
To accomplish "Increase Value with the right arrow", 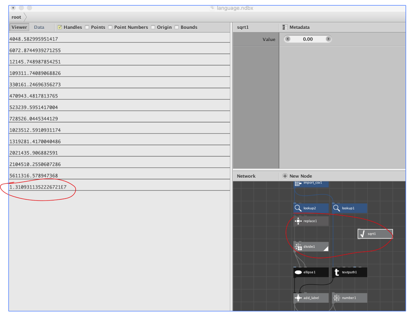I will (x=328, y=39).
